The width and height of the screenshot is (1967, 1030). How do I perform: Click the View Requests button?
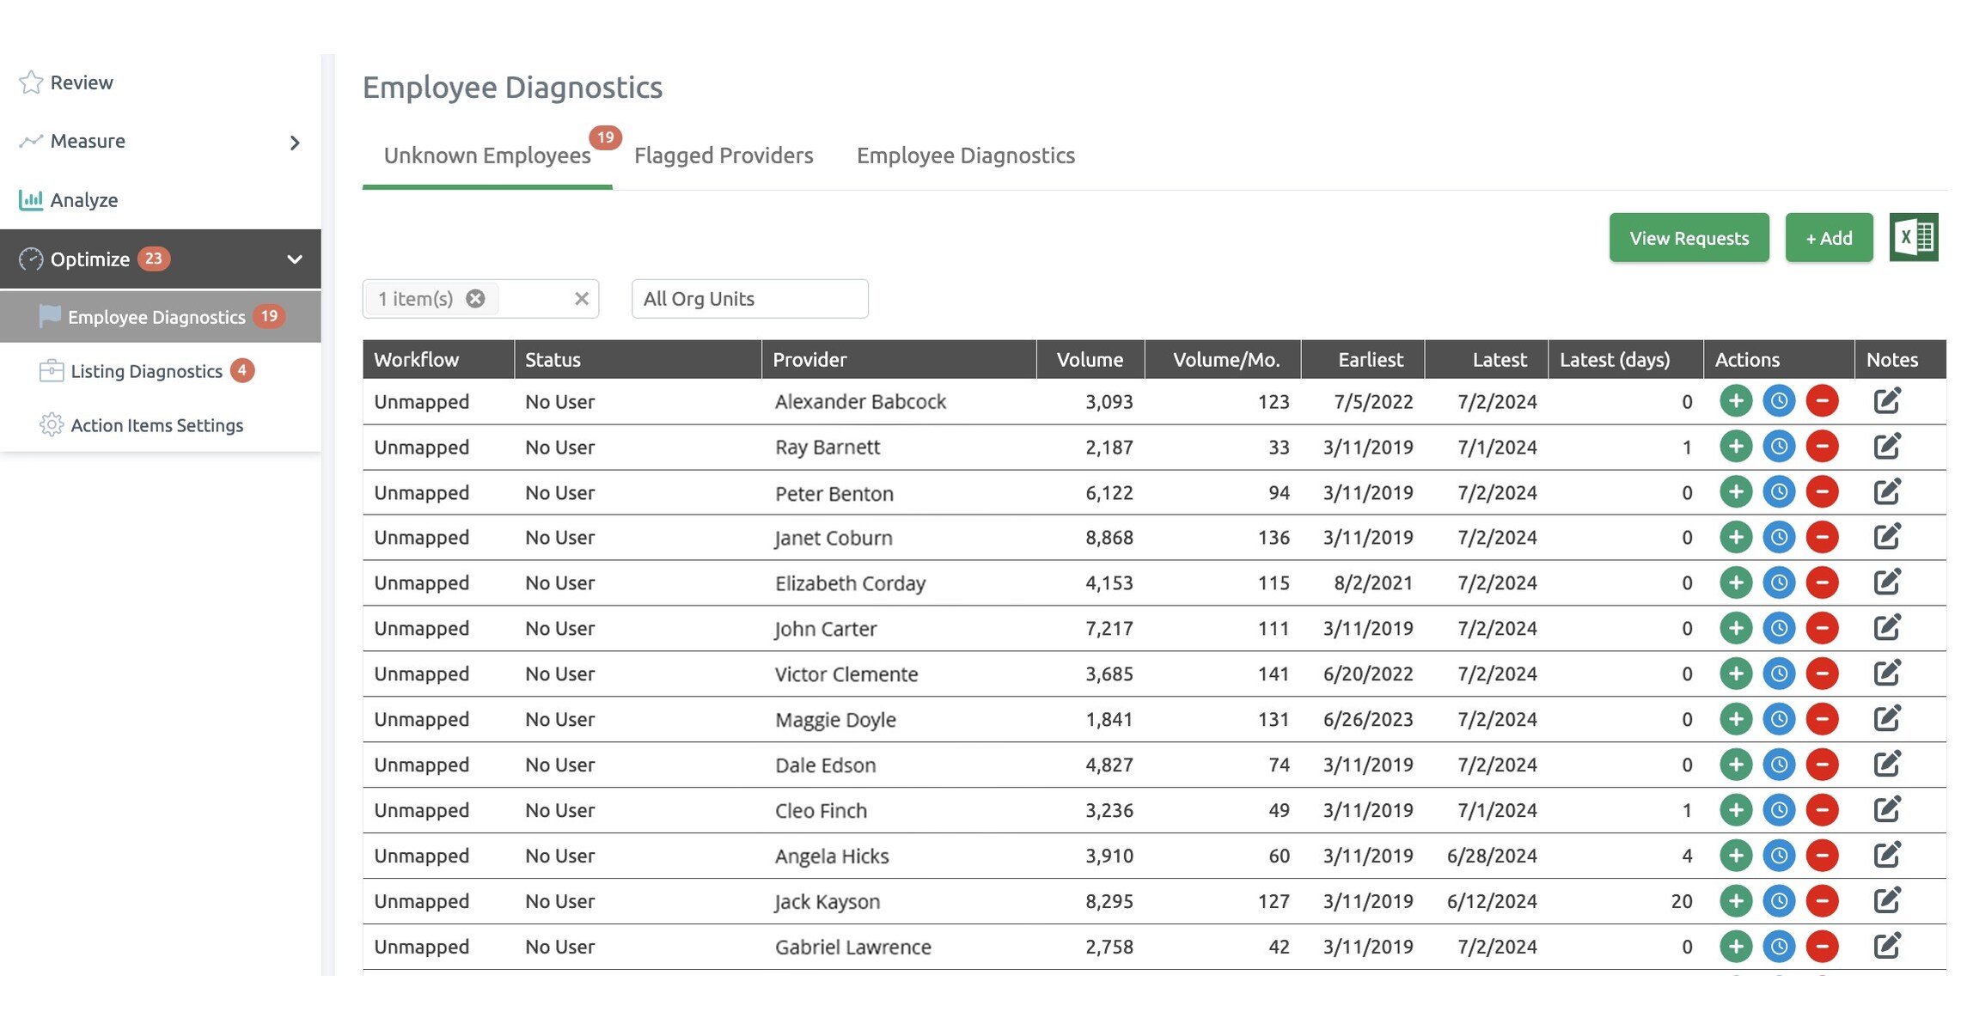click(1689, 238)
